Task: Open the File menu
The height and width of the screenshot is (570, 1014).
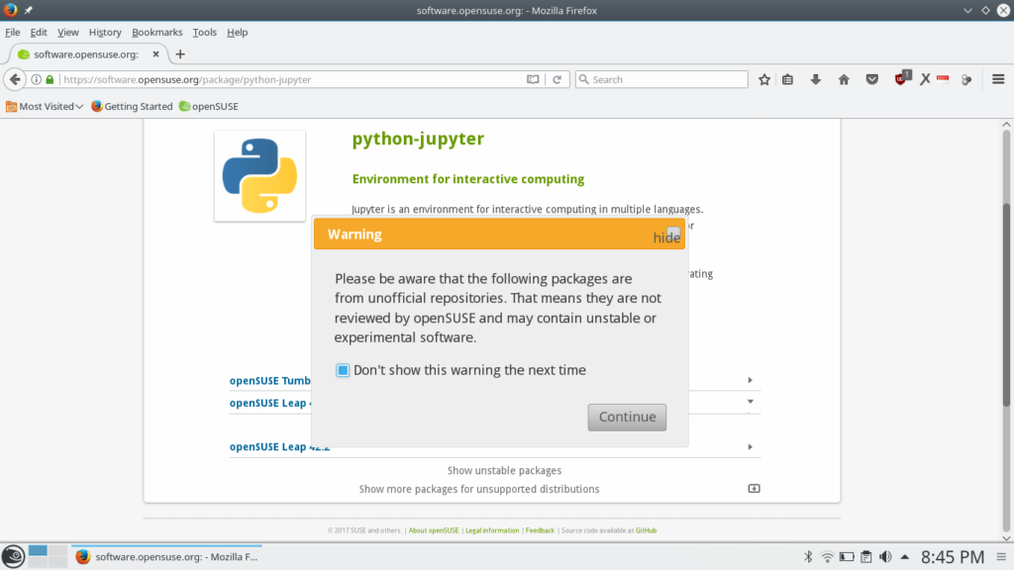Action: point(12,33)
